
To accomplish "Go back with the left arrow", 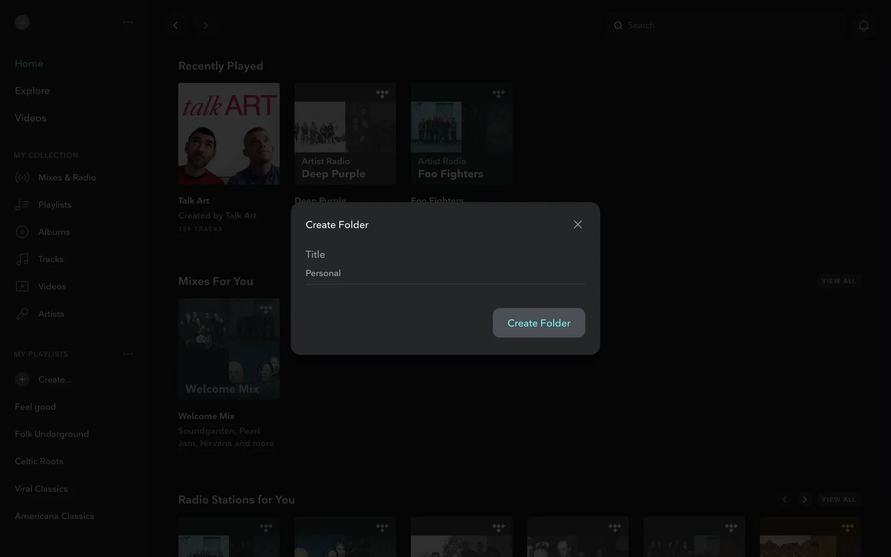I will [175, 26].
